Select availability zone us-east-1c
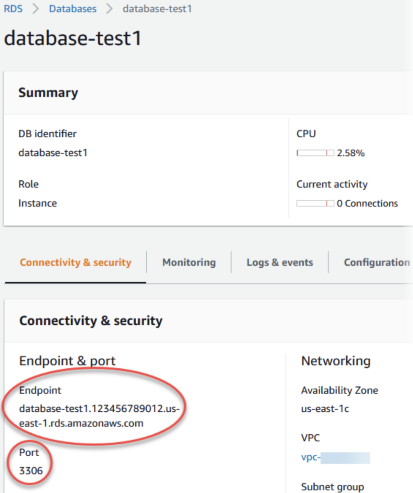 click(325, 409)
